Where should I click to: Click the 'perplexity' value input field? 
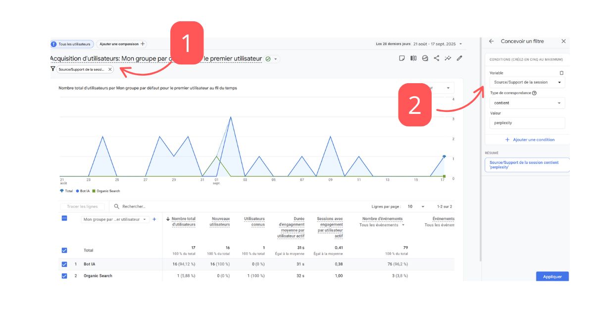tap(527, 123)
